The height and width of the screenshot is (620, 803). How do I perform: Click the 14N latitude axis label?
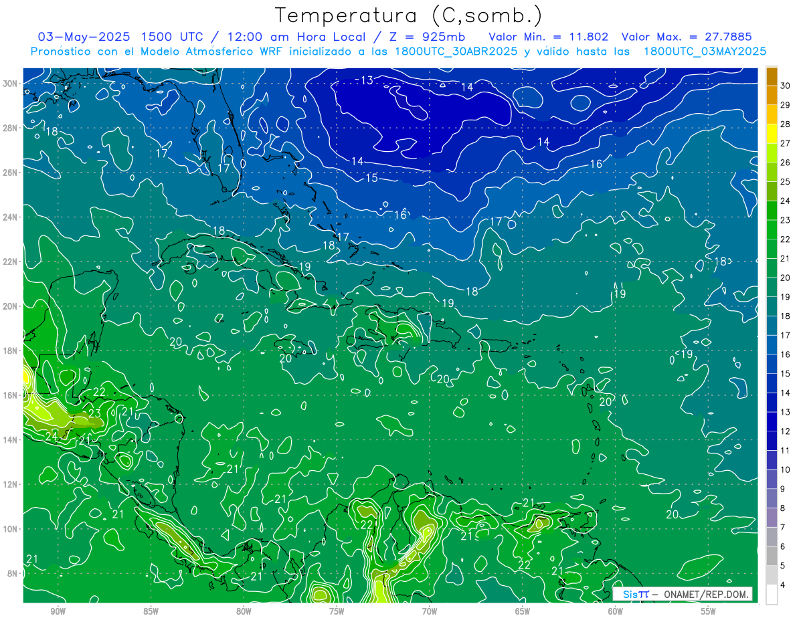coord(10,440)
